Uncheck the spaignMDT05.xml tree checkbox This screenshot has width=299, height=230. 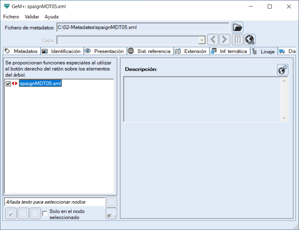[x=8, y=84]
